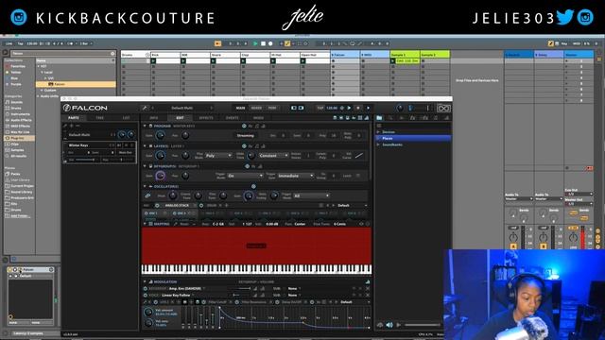Toggle the Ableton metronome button
This screenshot has width=605, height=340.
tap(69, 43)
